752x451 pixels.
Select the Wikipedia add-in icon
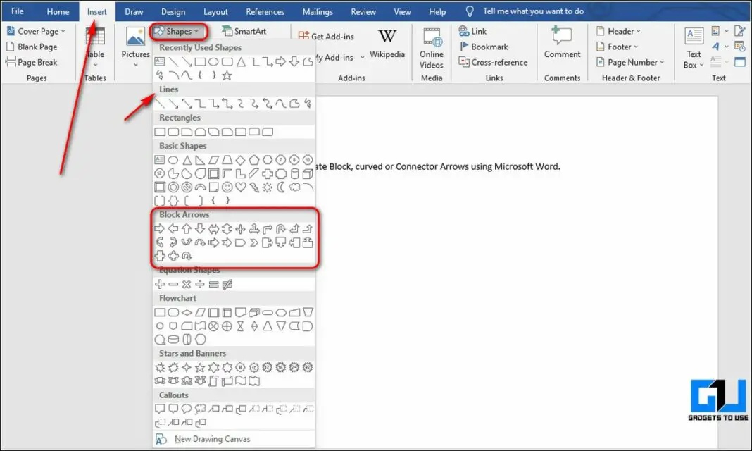(387, 44)
